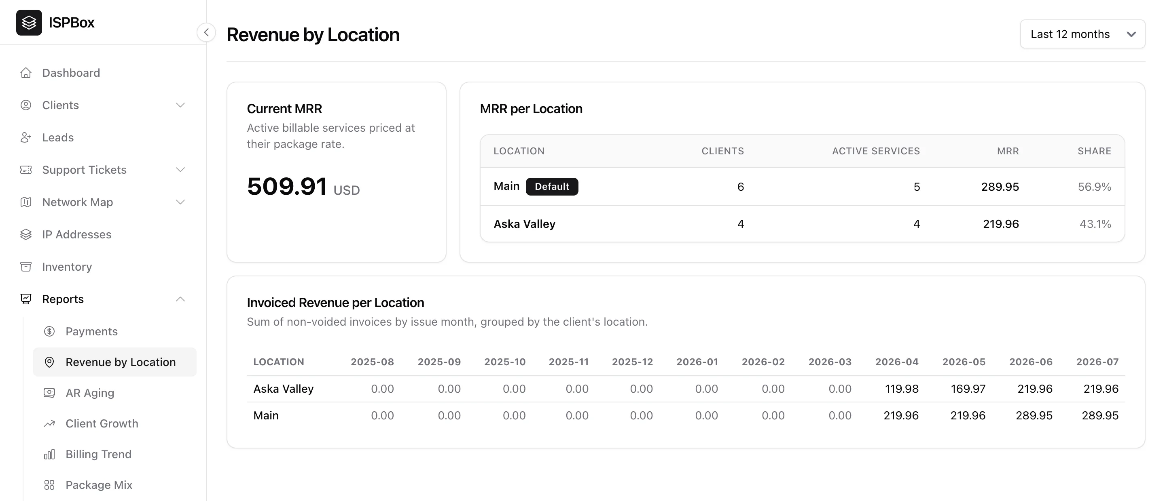Click the 2026-07 column header

1097,362
